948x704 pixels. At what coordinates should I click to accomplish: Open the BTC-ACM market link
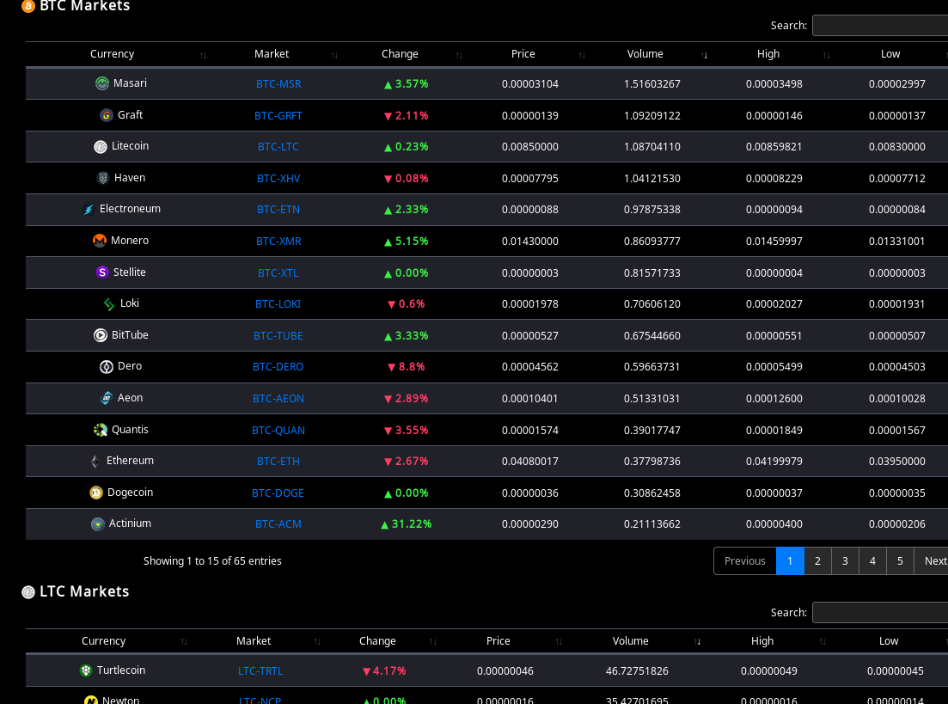point(278,524)
